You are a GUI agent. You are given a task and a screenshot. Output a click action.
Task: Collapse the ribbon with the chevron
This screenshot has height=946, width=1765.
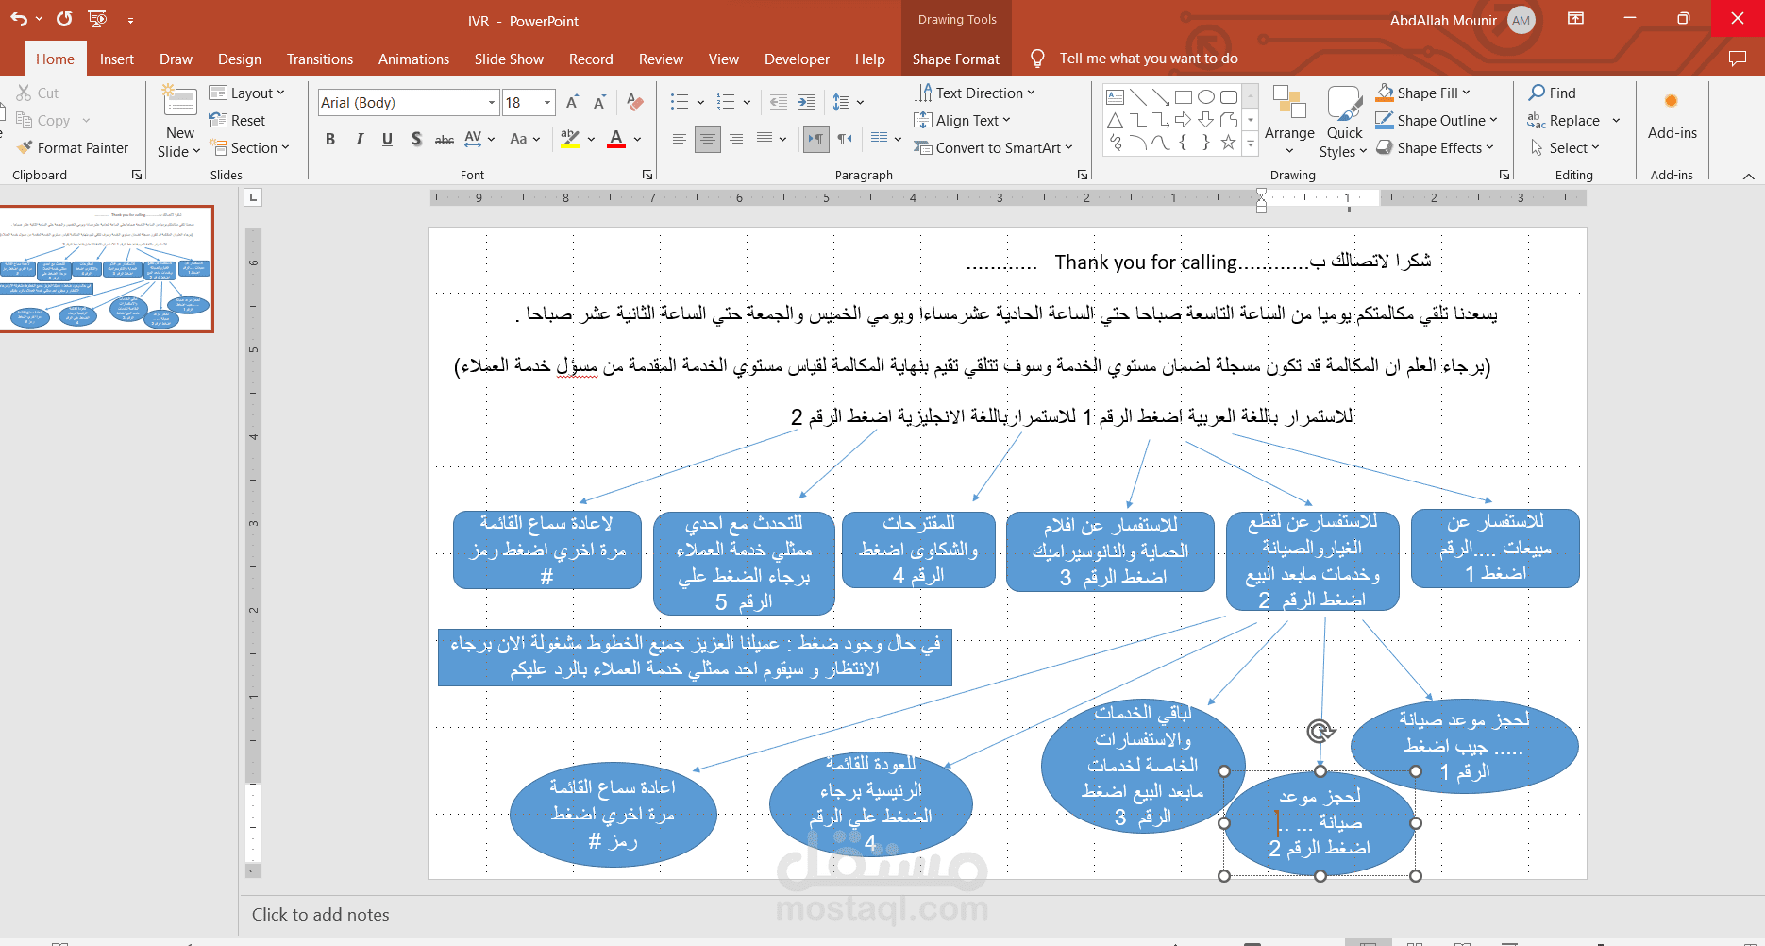[x=1748, y=176]
